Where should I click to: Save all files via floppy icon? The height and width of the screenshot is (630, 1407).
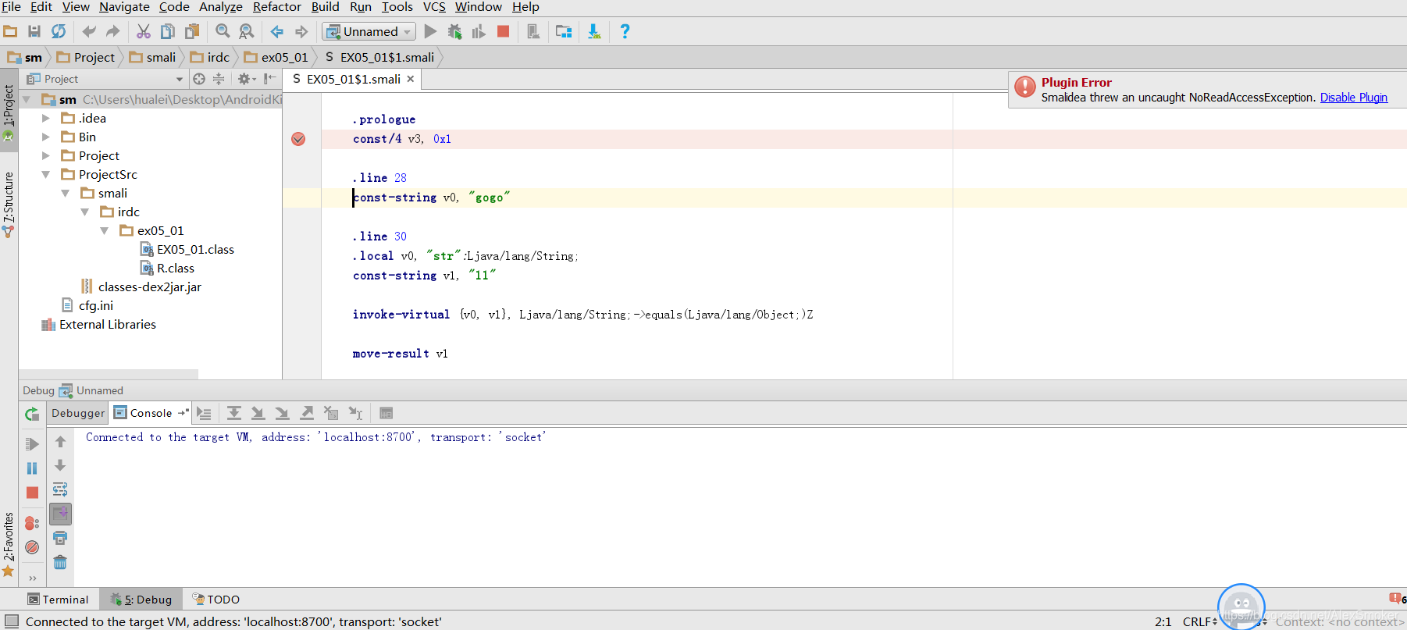[34, 31]
